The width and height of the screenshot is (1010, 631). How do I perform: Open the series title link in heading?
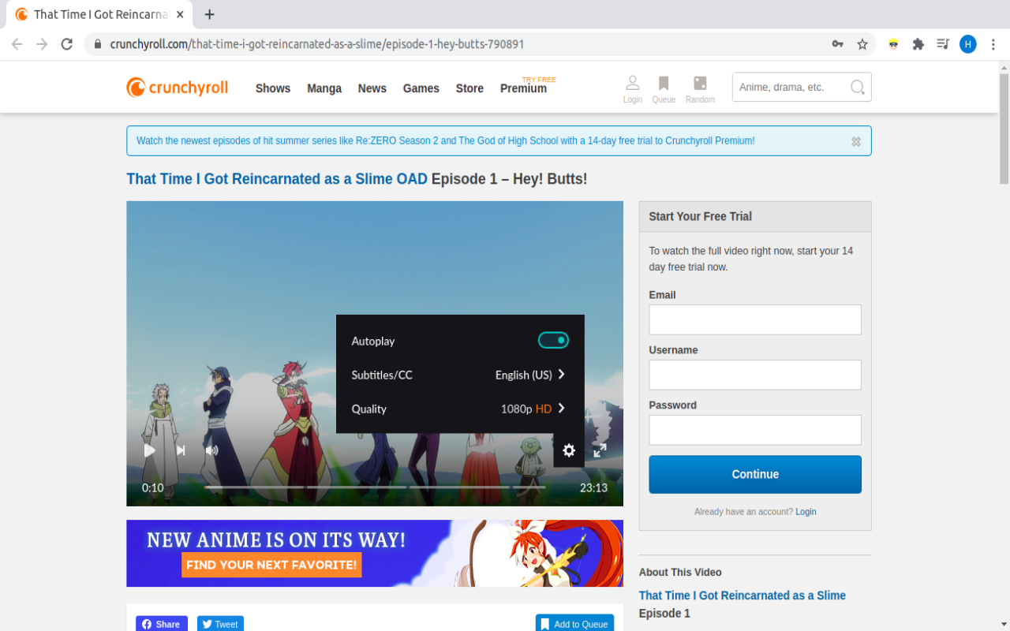pyautogui.click(x=277, y=179)
